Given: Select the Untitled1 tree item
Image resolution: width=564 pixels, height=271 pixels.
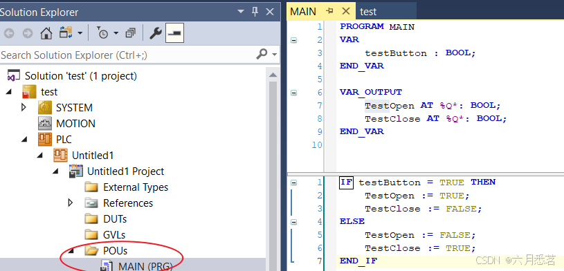Looking at the screenshot, I should [x=93, y=155].
